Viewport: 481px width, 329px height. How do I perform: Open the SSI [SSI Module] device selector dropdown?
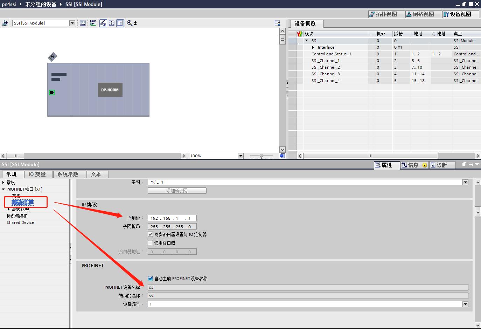72,23
